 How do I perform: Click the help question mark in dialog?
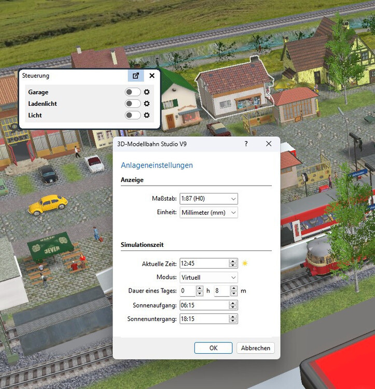point(246,144)
